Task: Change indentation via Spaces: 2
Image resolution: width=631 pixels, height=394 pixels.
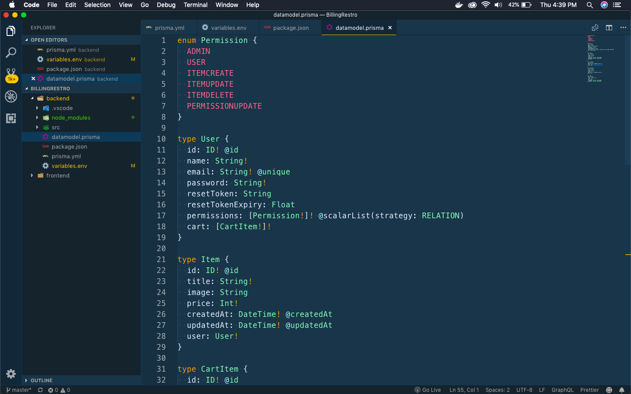Action: coord(497,390)
